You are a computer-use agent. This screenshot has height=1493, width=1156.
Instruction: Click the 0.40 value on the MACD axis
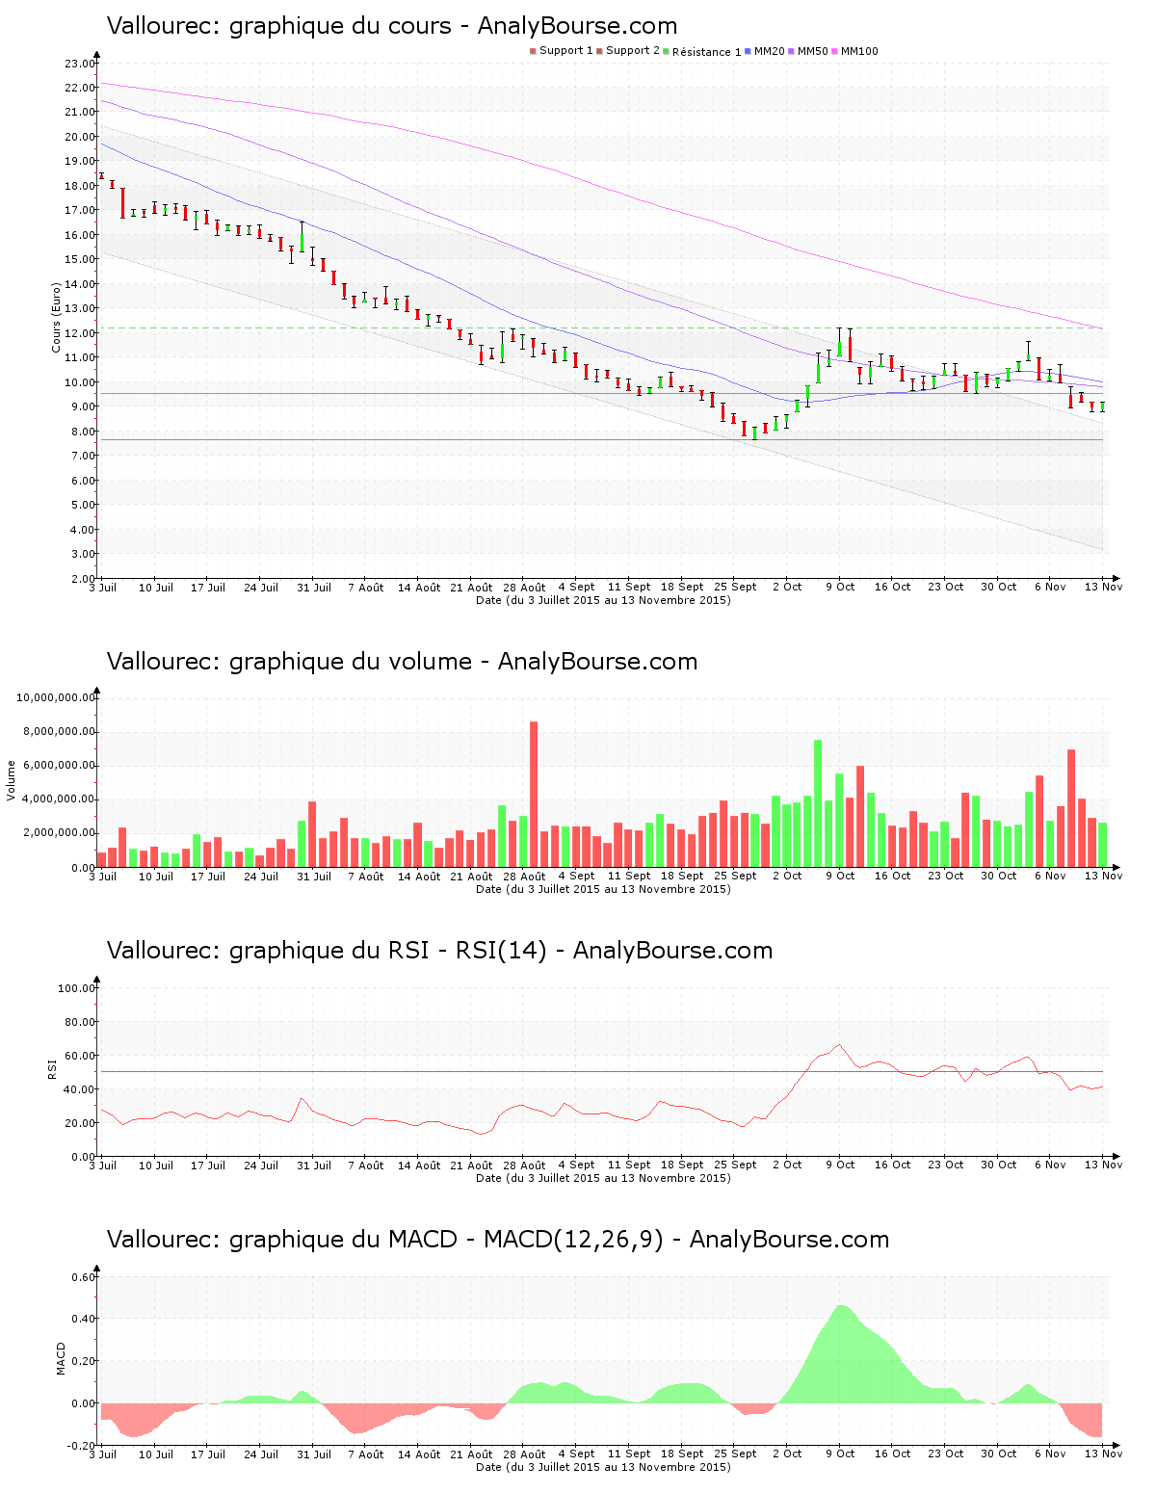84,1319
